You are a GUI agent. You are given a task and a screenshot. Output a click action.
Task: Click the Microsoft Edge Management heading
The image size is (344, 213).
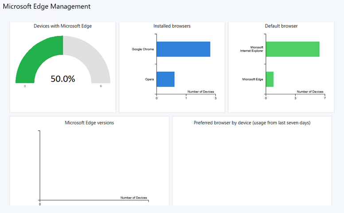click(47, 7)
